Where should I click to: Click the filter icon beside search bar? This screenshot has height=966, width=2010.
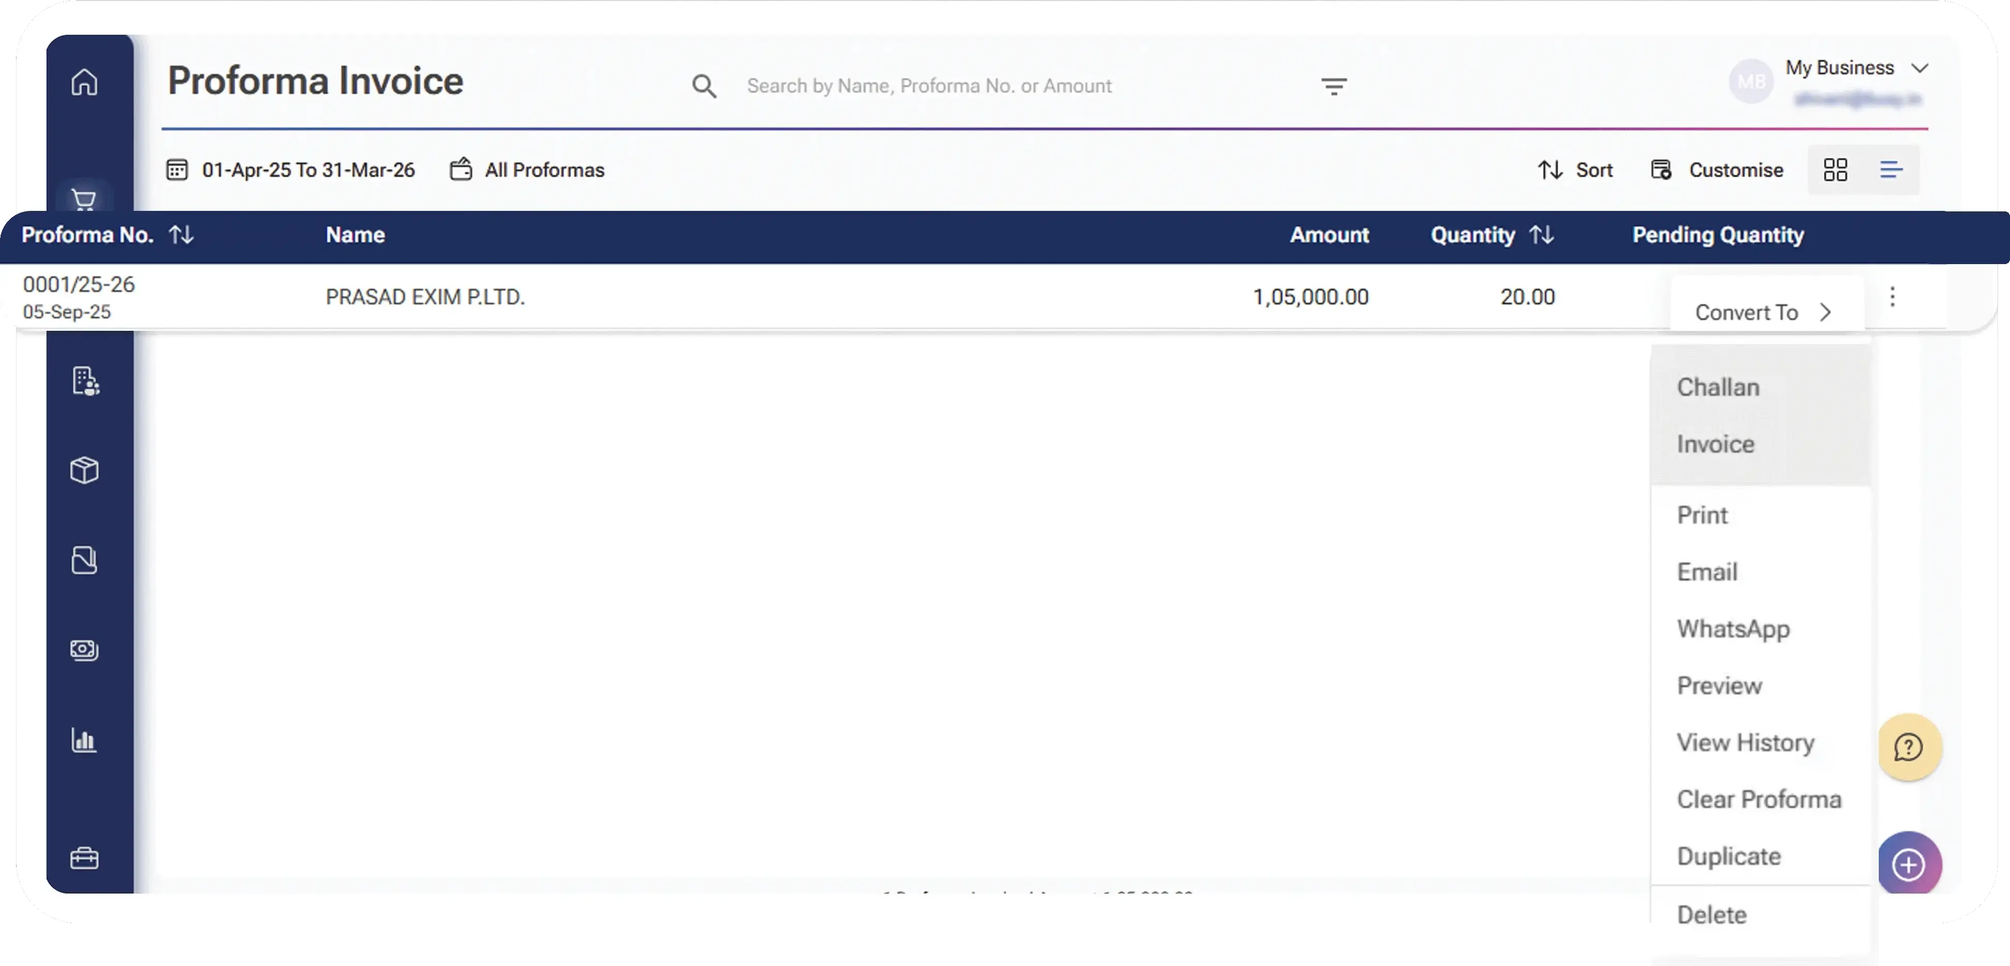[1334, 86]
